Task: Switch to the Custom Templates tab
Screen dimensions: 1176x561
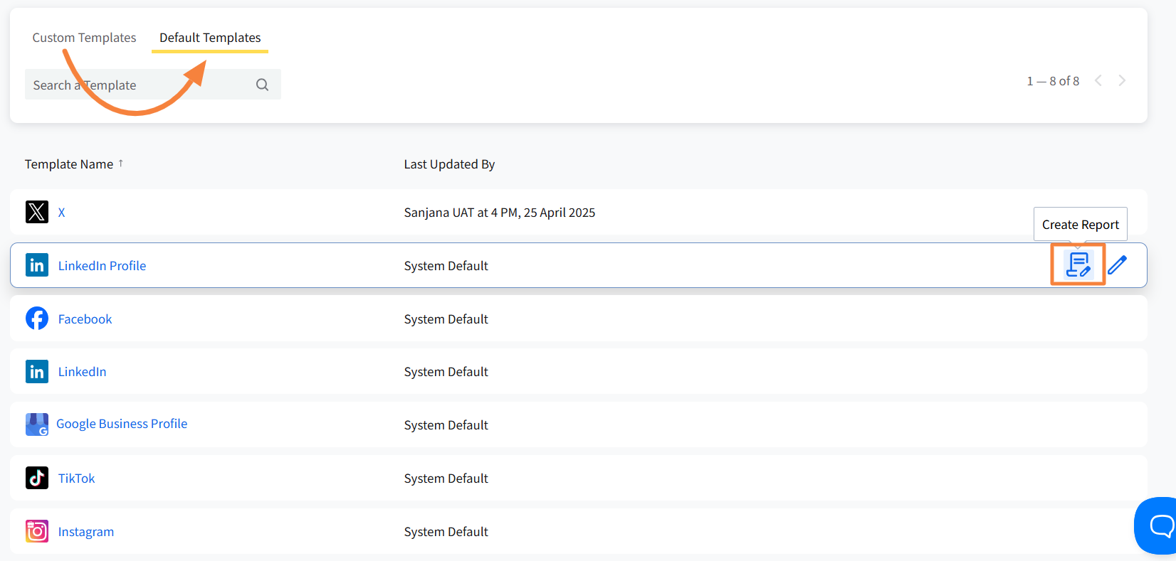Action: click(x=84, y=38)
